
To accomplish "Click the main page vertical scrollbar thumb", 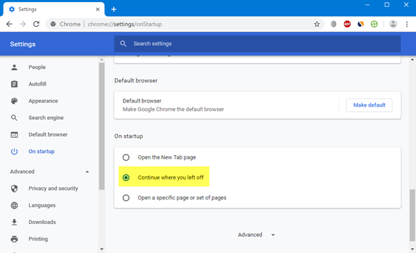I will pyautogui.click(x=412, y=215).
